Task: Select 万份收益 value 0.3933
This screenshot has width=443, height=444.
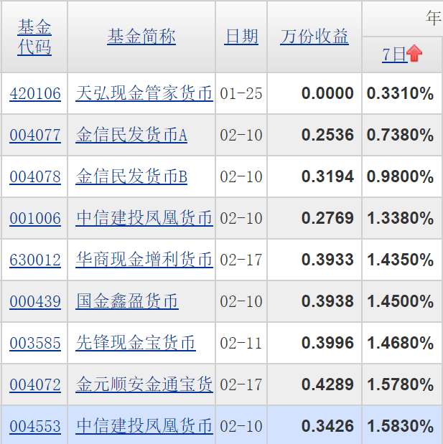Action: click(x=327, y=260)
